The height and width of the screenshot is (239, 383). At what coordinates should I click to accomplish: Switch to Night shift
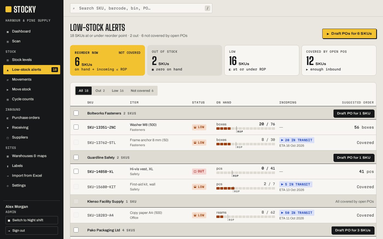[32, 220]
